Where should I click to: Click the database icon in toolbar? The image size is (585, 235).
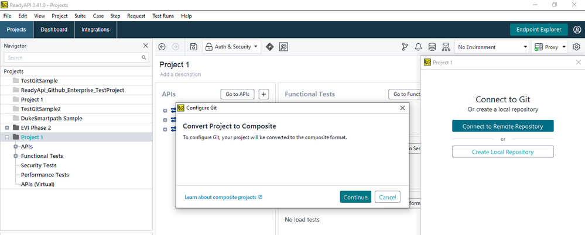(x=432, y=47)
